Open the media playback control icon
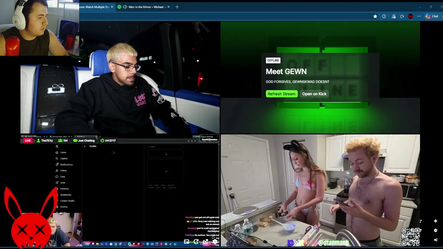The width and height of the screenshot is (443, 249). [394, 16]
